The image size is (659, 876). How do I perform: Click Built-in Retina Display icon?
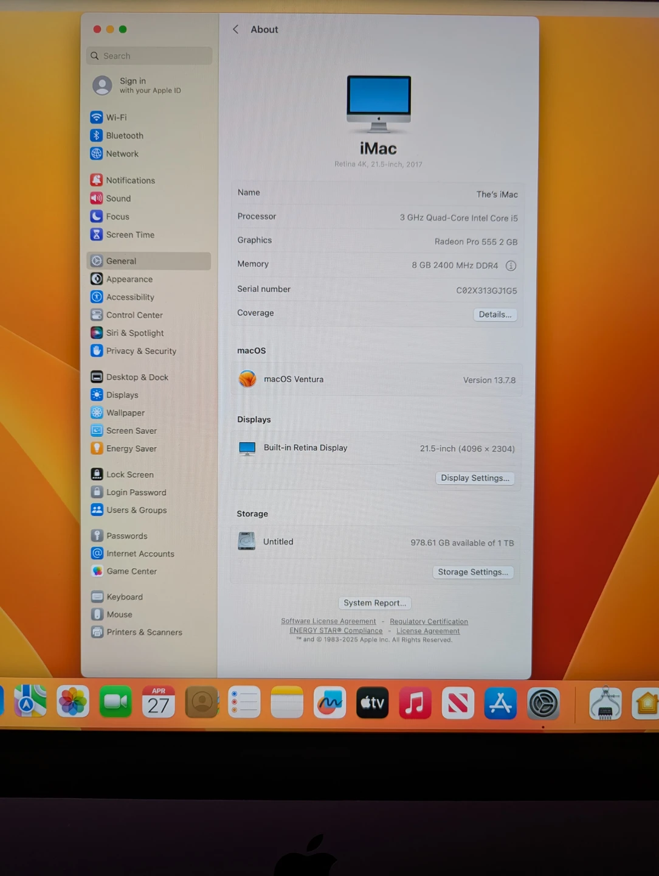(247, 448)
